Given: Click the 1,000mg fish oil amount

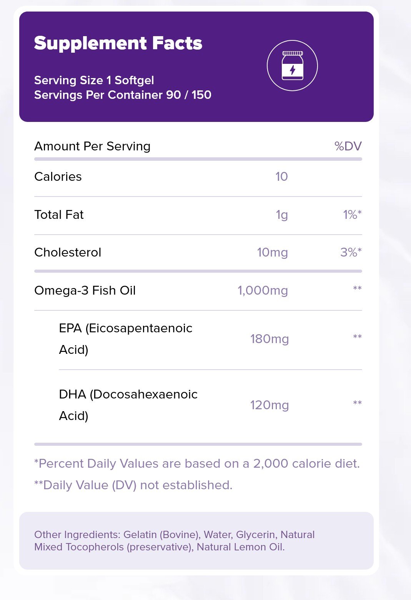Looking at the screenshot, I should [x=263, y=291].
